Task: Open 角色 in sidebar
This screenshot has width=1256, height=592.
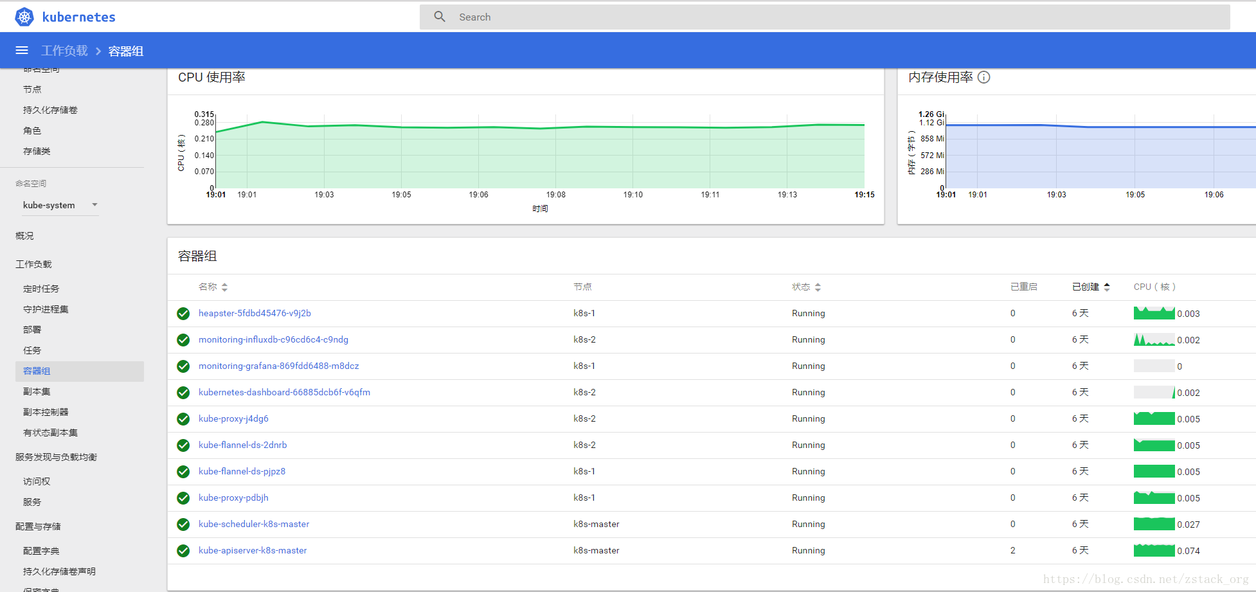Action: [x=32, y=130]
